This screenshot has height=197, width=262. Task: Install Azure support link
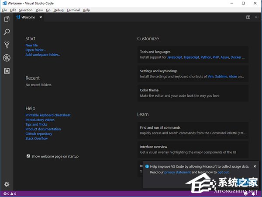click(x=225, y=57)
